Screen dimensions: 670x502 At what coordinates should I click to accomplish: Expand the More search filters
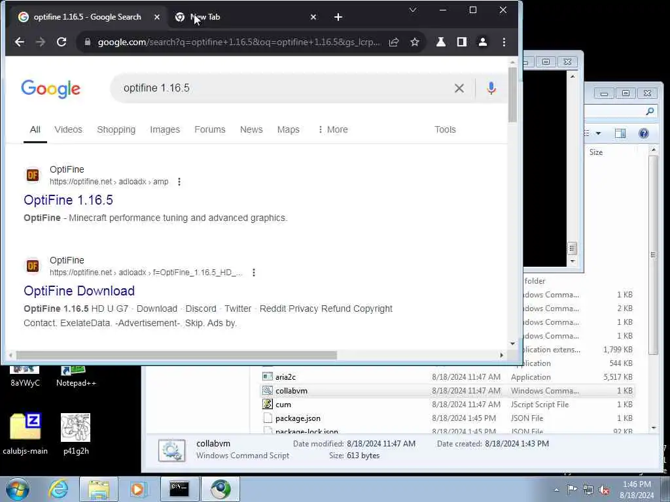tap(333, 129)
